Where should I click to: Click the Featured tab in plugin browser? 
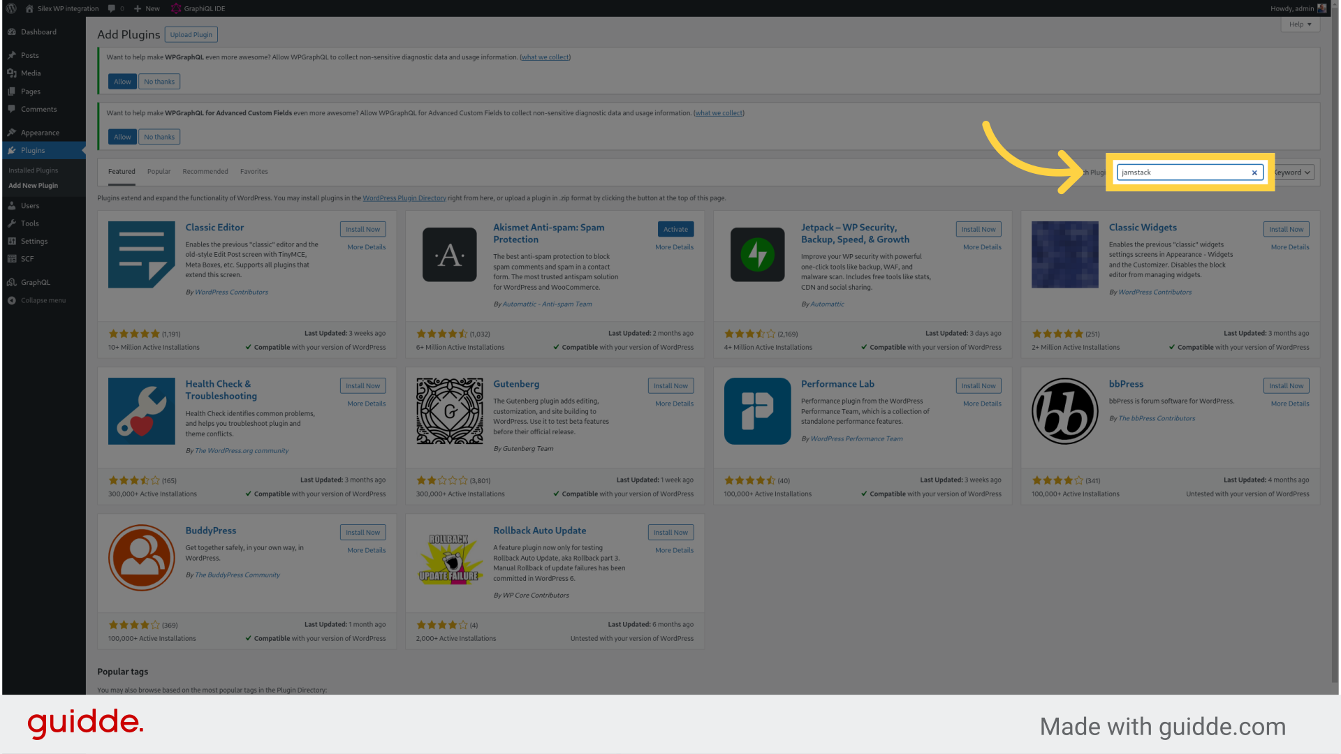coord(121,171)
